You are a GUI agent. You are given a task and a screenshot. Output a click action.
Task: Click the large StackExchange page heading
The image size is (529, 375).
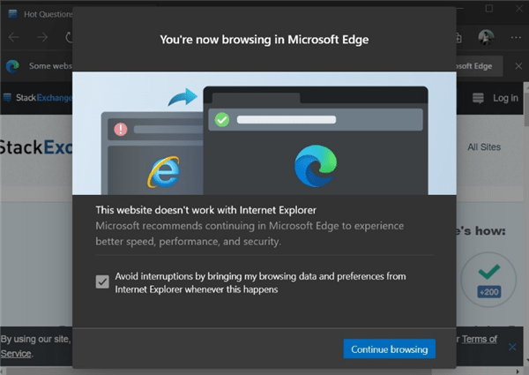35,146
